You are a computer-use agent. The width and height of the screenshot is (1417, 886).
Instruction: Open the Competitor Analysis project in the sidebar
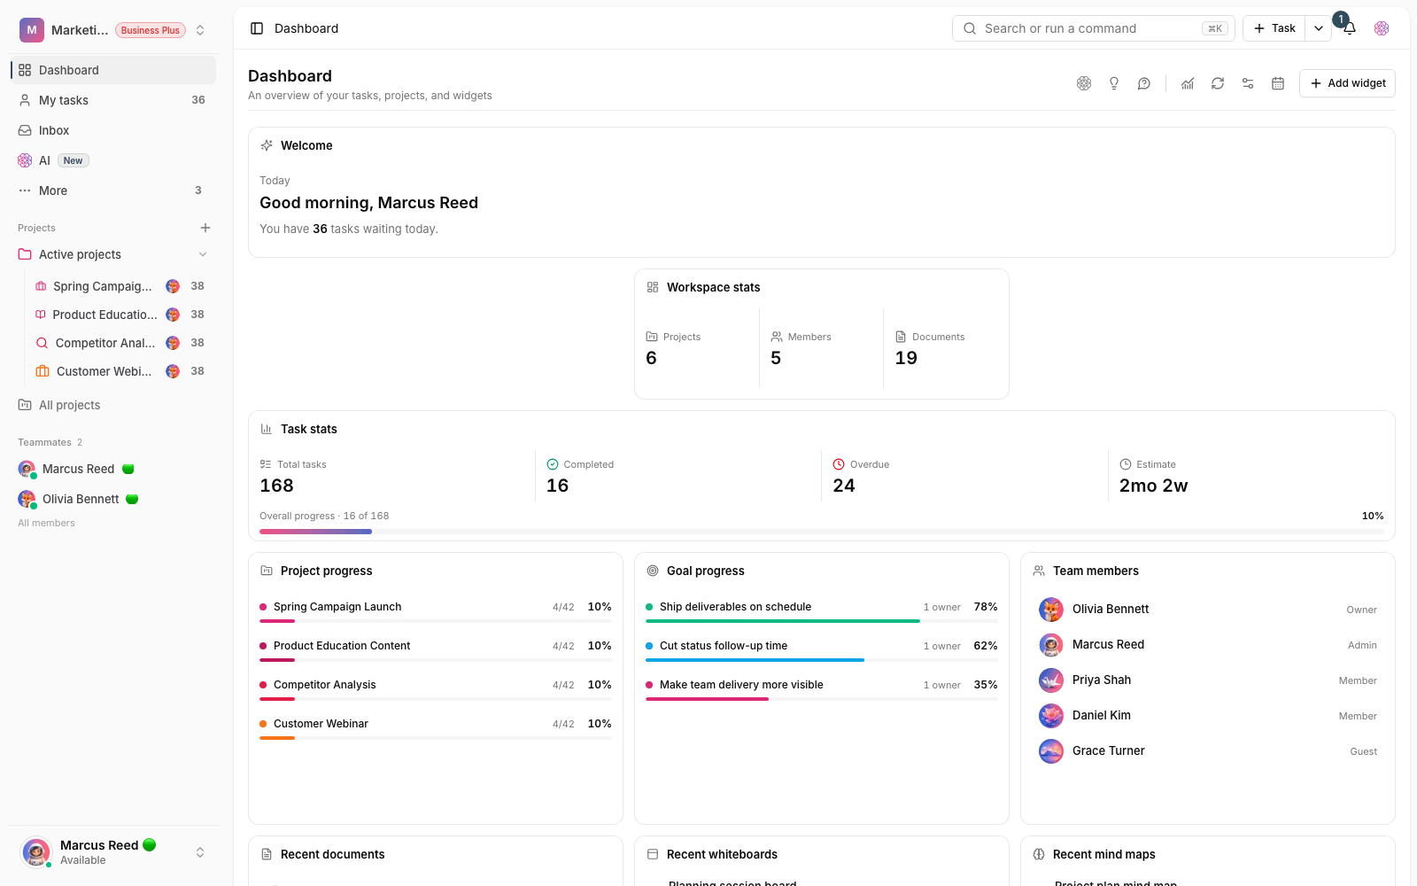tap(119, 343)
